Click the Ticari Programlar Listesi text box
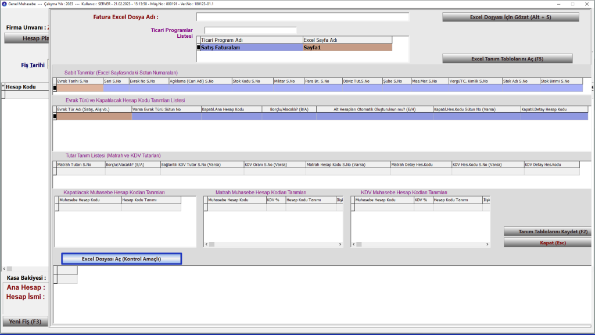The height and width of the screenshot is (335, 595). (250, 30)
